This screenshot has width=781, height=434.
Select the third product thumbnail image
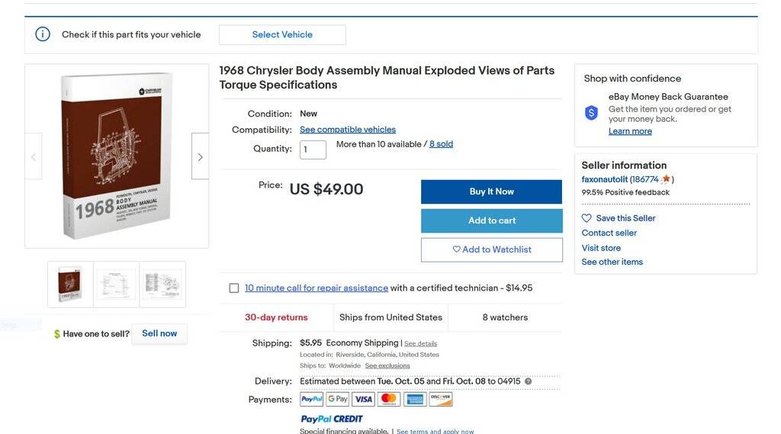click(x=162, y=285)
